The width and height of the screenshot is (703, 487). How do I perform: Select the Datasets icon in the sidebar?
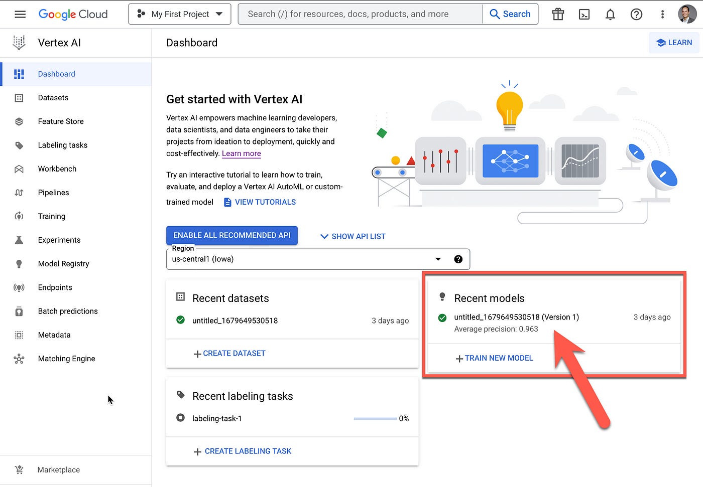[x=19, y=97]
